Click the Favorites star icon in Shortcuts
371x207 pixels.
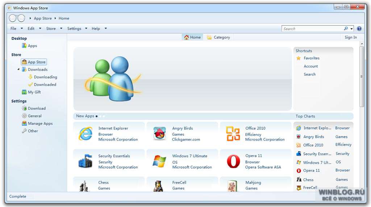point(299,58)
